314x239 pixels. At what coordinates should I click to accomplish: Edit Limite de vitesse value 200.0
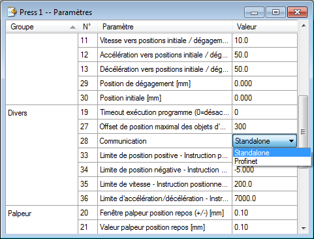click(x=264, y=184)
